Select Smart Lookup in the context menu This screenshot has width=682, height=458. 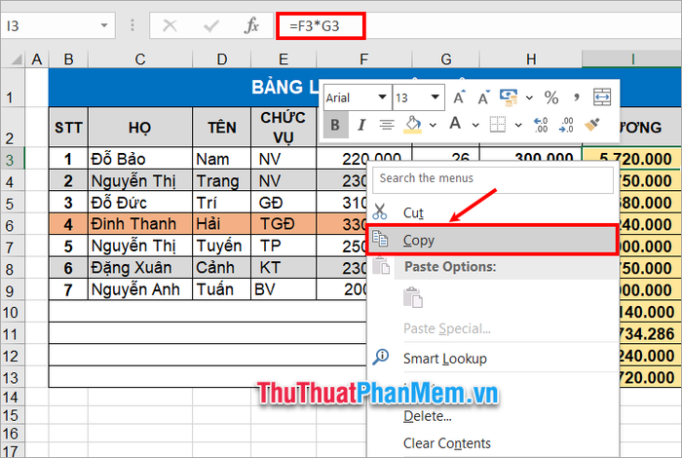click(x=444, y=359)
